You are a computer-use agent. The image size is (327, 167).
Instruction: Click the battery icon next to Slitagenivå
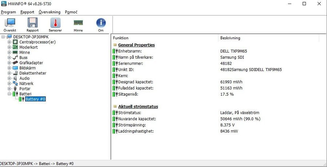115,94
